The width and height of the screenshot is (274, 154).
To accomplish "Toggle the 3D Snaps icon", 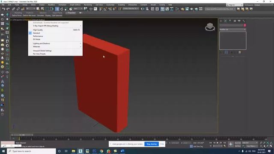I will coord(101,9).
